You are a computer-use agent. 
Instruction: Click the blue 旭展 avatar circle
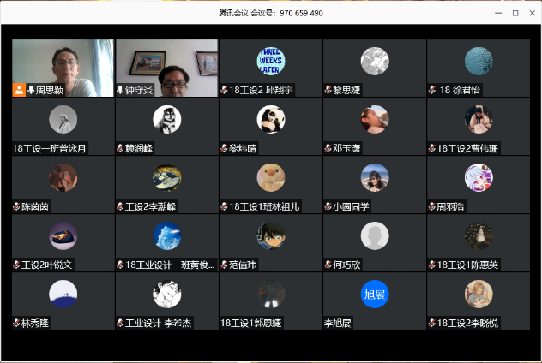click(375, 295)
